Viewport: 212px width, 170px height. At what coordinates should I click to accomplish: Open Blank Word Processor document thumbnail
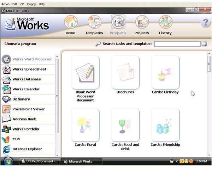coord(85,72)
